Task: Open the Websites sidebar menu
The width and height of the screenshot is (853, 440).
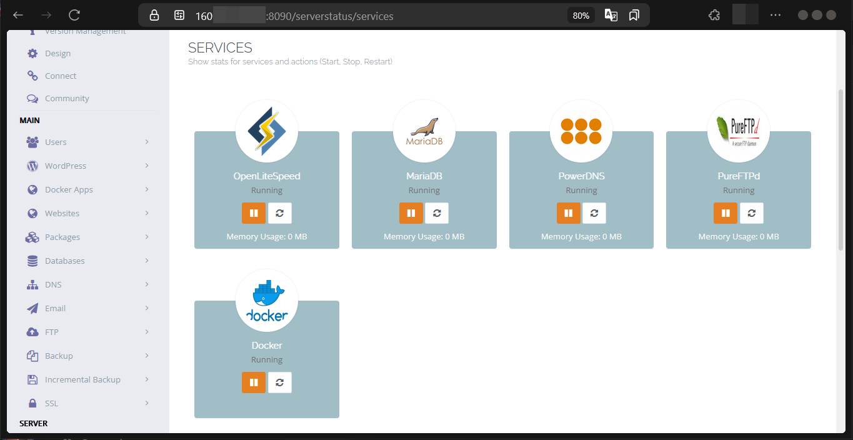Action: (87, 213)
